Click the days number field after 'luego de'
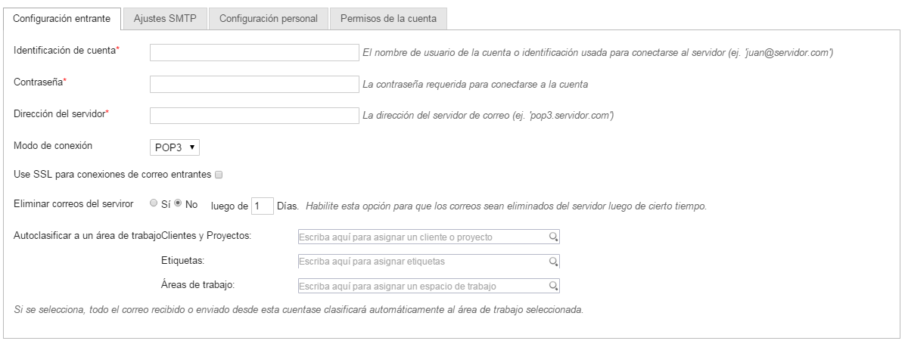Screen dimensions: 905x344 coord(262,206)
